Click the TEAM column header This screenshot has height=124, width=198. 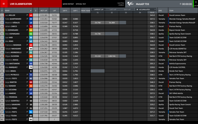pos(171,11)
